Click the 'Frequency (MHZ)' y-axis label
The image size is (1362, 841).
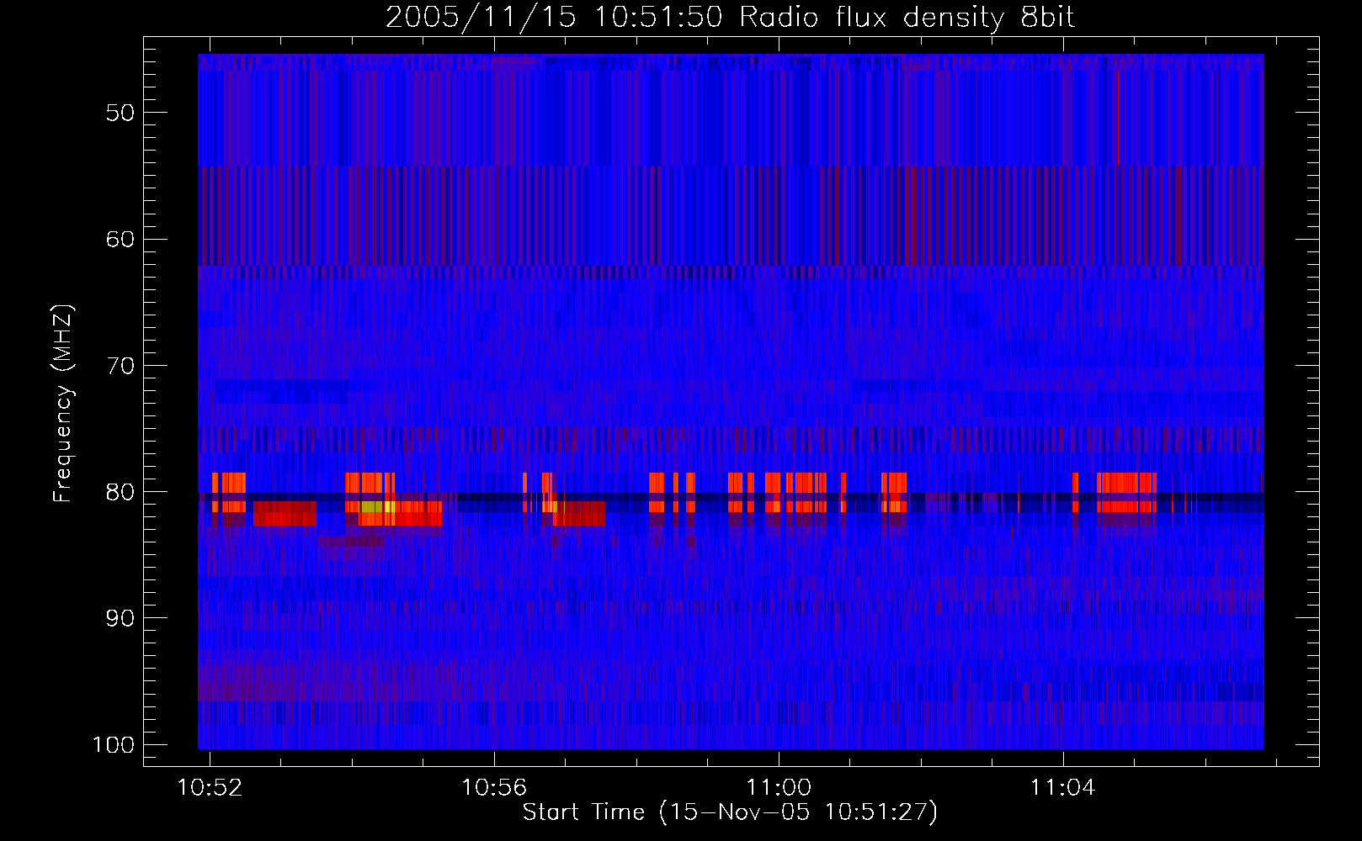pos(63,404)
